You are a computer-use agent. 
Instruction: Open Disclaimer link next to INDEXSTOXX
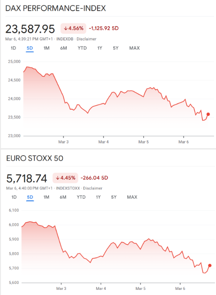[93, 188]
